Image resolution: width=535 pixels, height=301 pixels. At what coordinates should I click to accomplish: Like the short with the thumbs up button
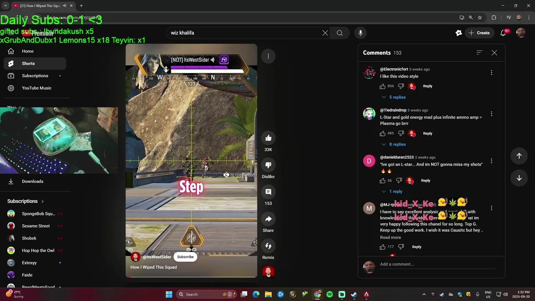point(268,138)
